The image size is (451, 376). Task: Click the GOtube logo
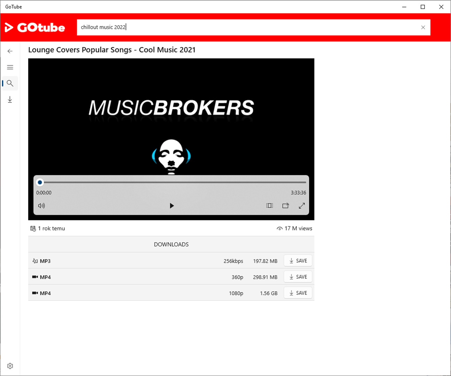point(35,28)
